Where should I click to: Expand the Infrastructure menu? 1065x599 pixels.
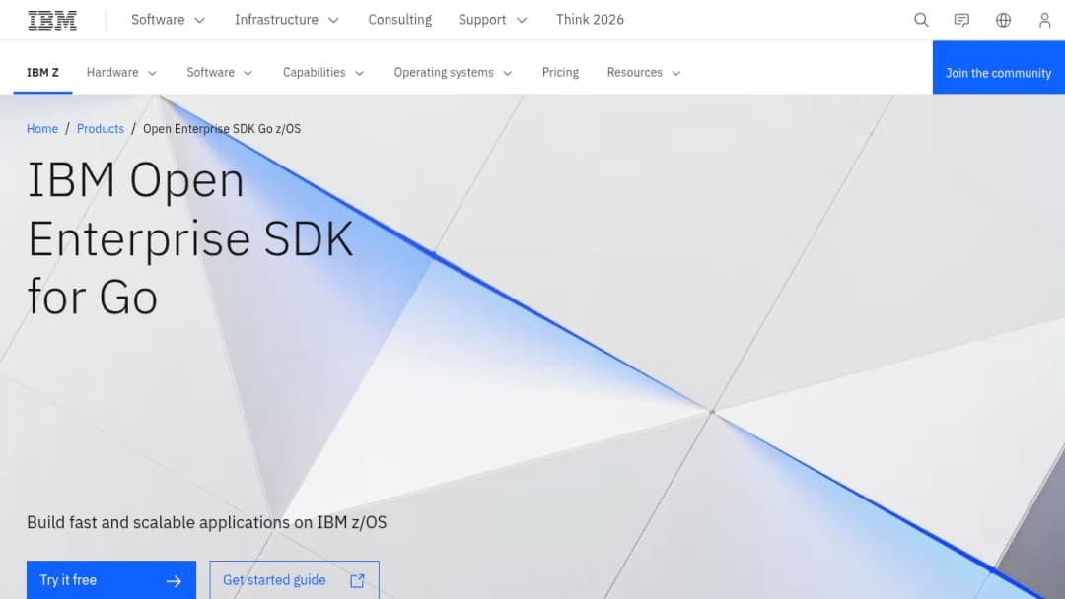point(287,20)
